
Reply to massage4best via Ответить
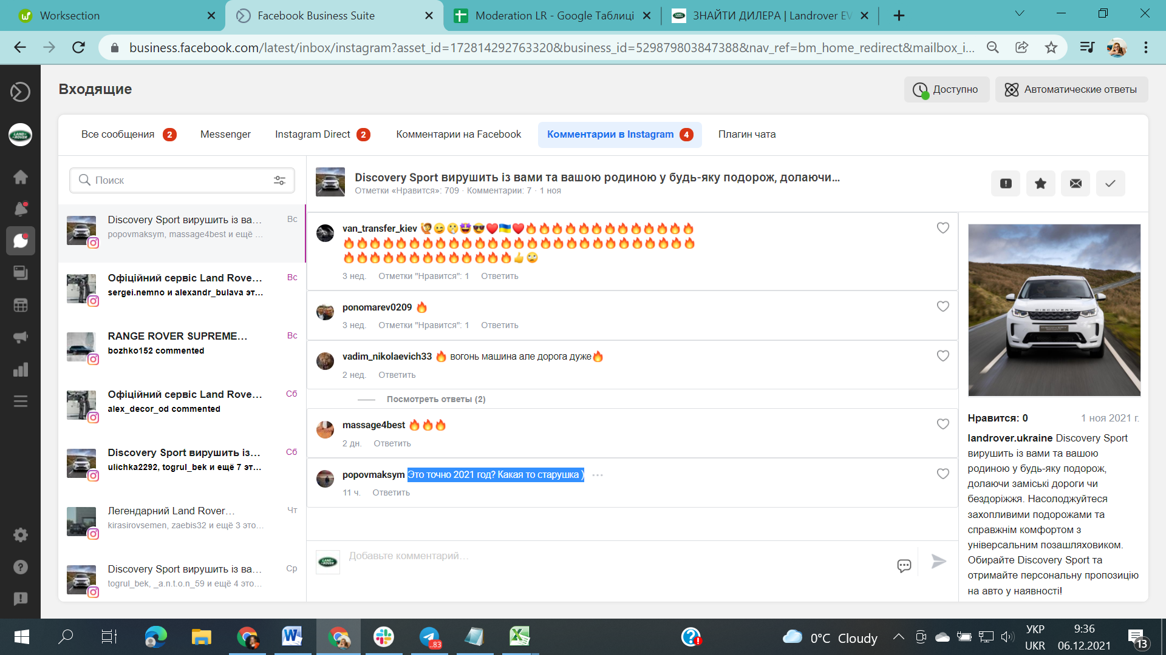(x=392, y=443)
